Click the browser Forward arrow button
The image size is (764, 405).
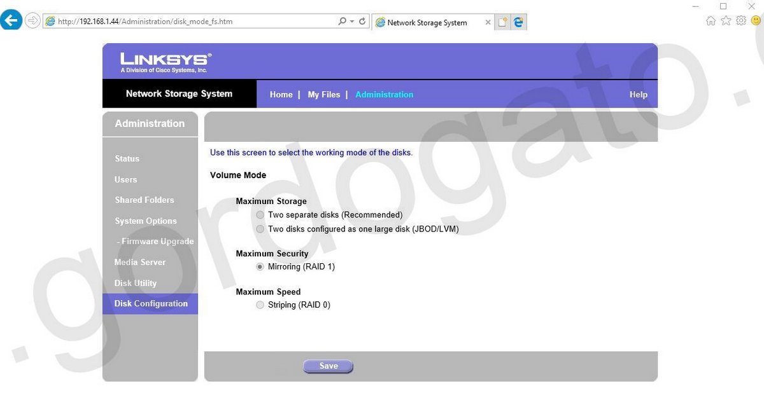point(32,21)
